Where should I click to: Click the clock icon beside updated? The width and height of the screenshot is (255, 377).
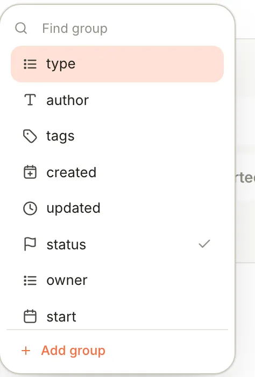pos(30,208)
